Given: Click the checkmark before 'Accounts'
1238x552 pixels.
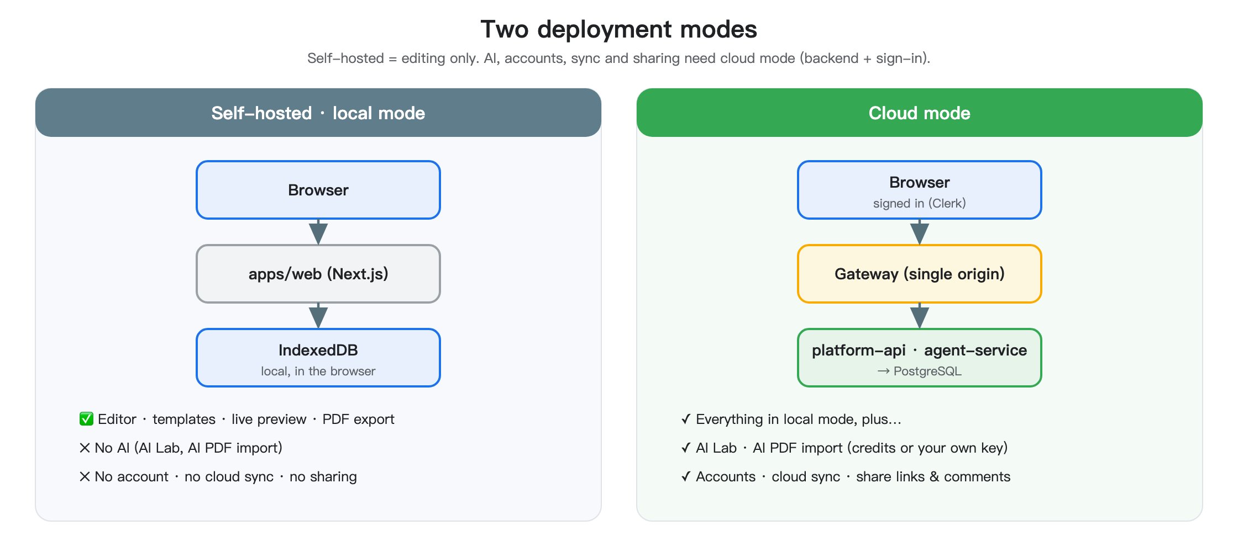Looking at the screenshot, I should click(x=686, y=476).
